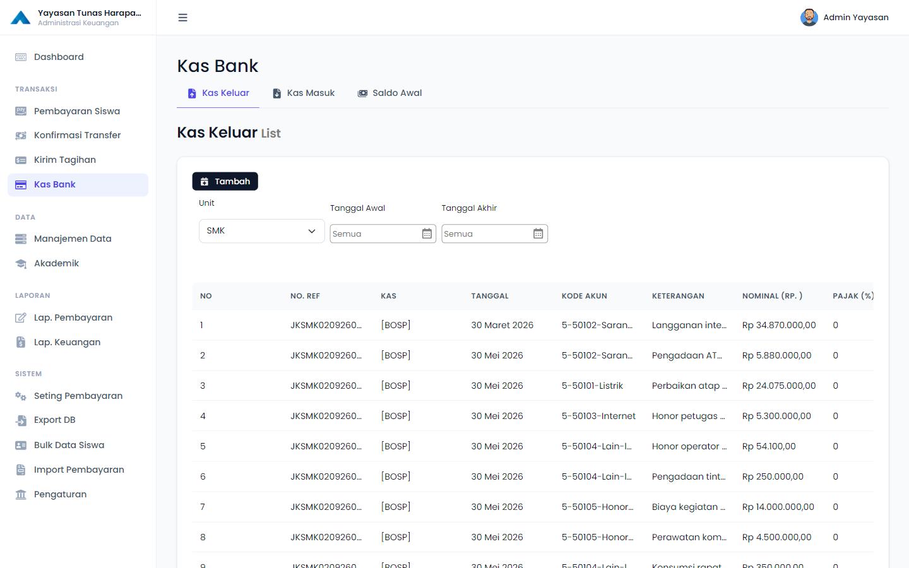Select the Kas Keluar tab
This screenshot has width=909, height=568.
218,93
